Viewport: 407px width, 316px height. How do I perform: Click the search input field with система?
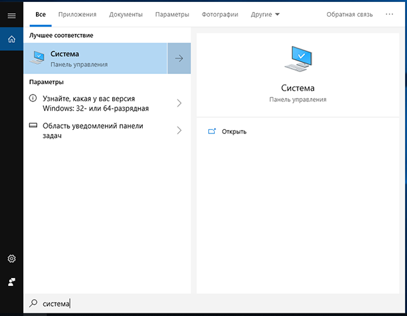200,304
